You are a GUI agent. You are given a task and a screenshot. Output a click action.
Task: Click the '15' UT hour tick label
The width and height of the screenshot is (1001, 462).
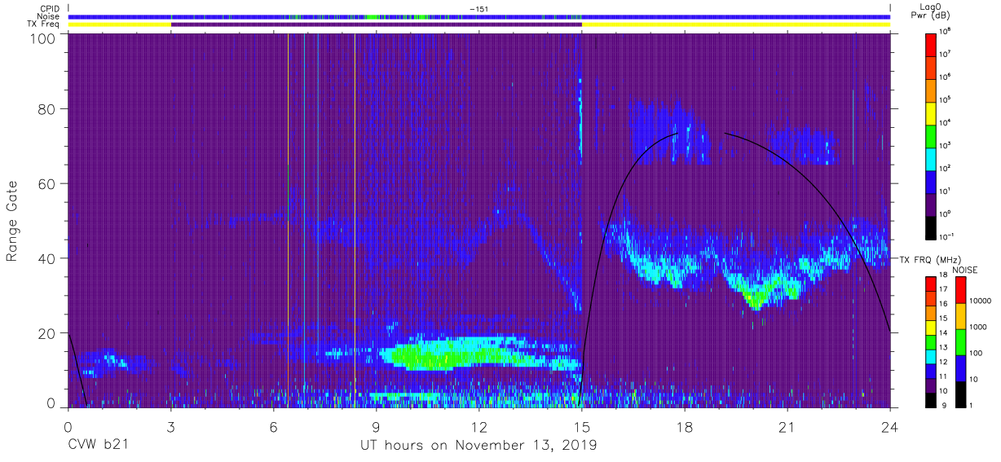[x=582, y=426]
